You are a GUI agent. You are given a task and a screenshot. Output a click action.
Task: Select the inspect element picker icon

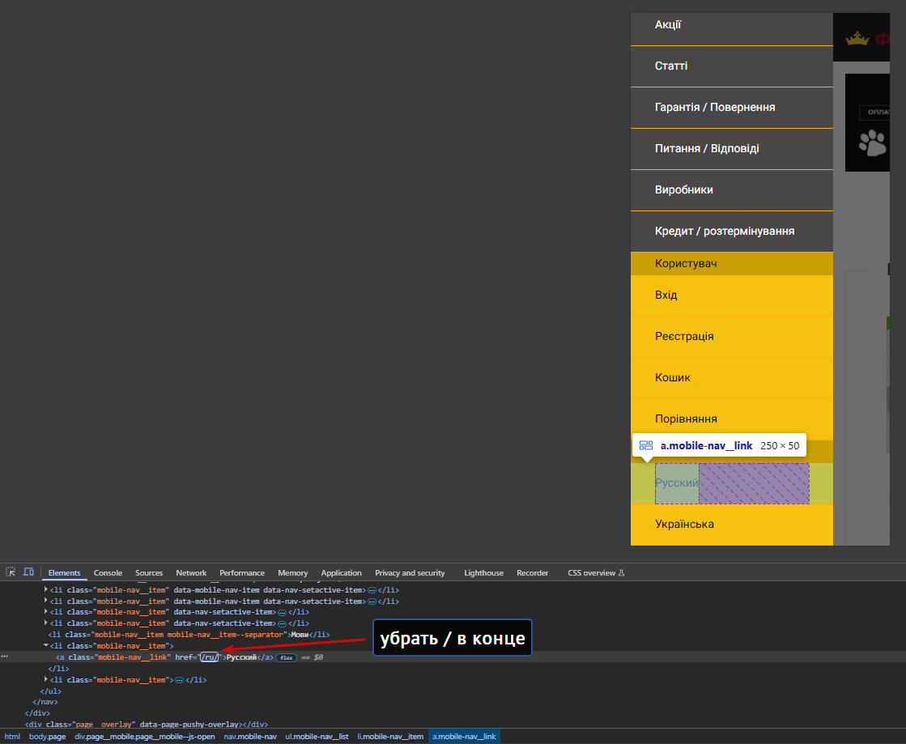pyautogui.click(x=11, y=572)
